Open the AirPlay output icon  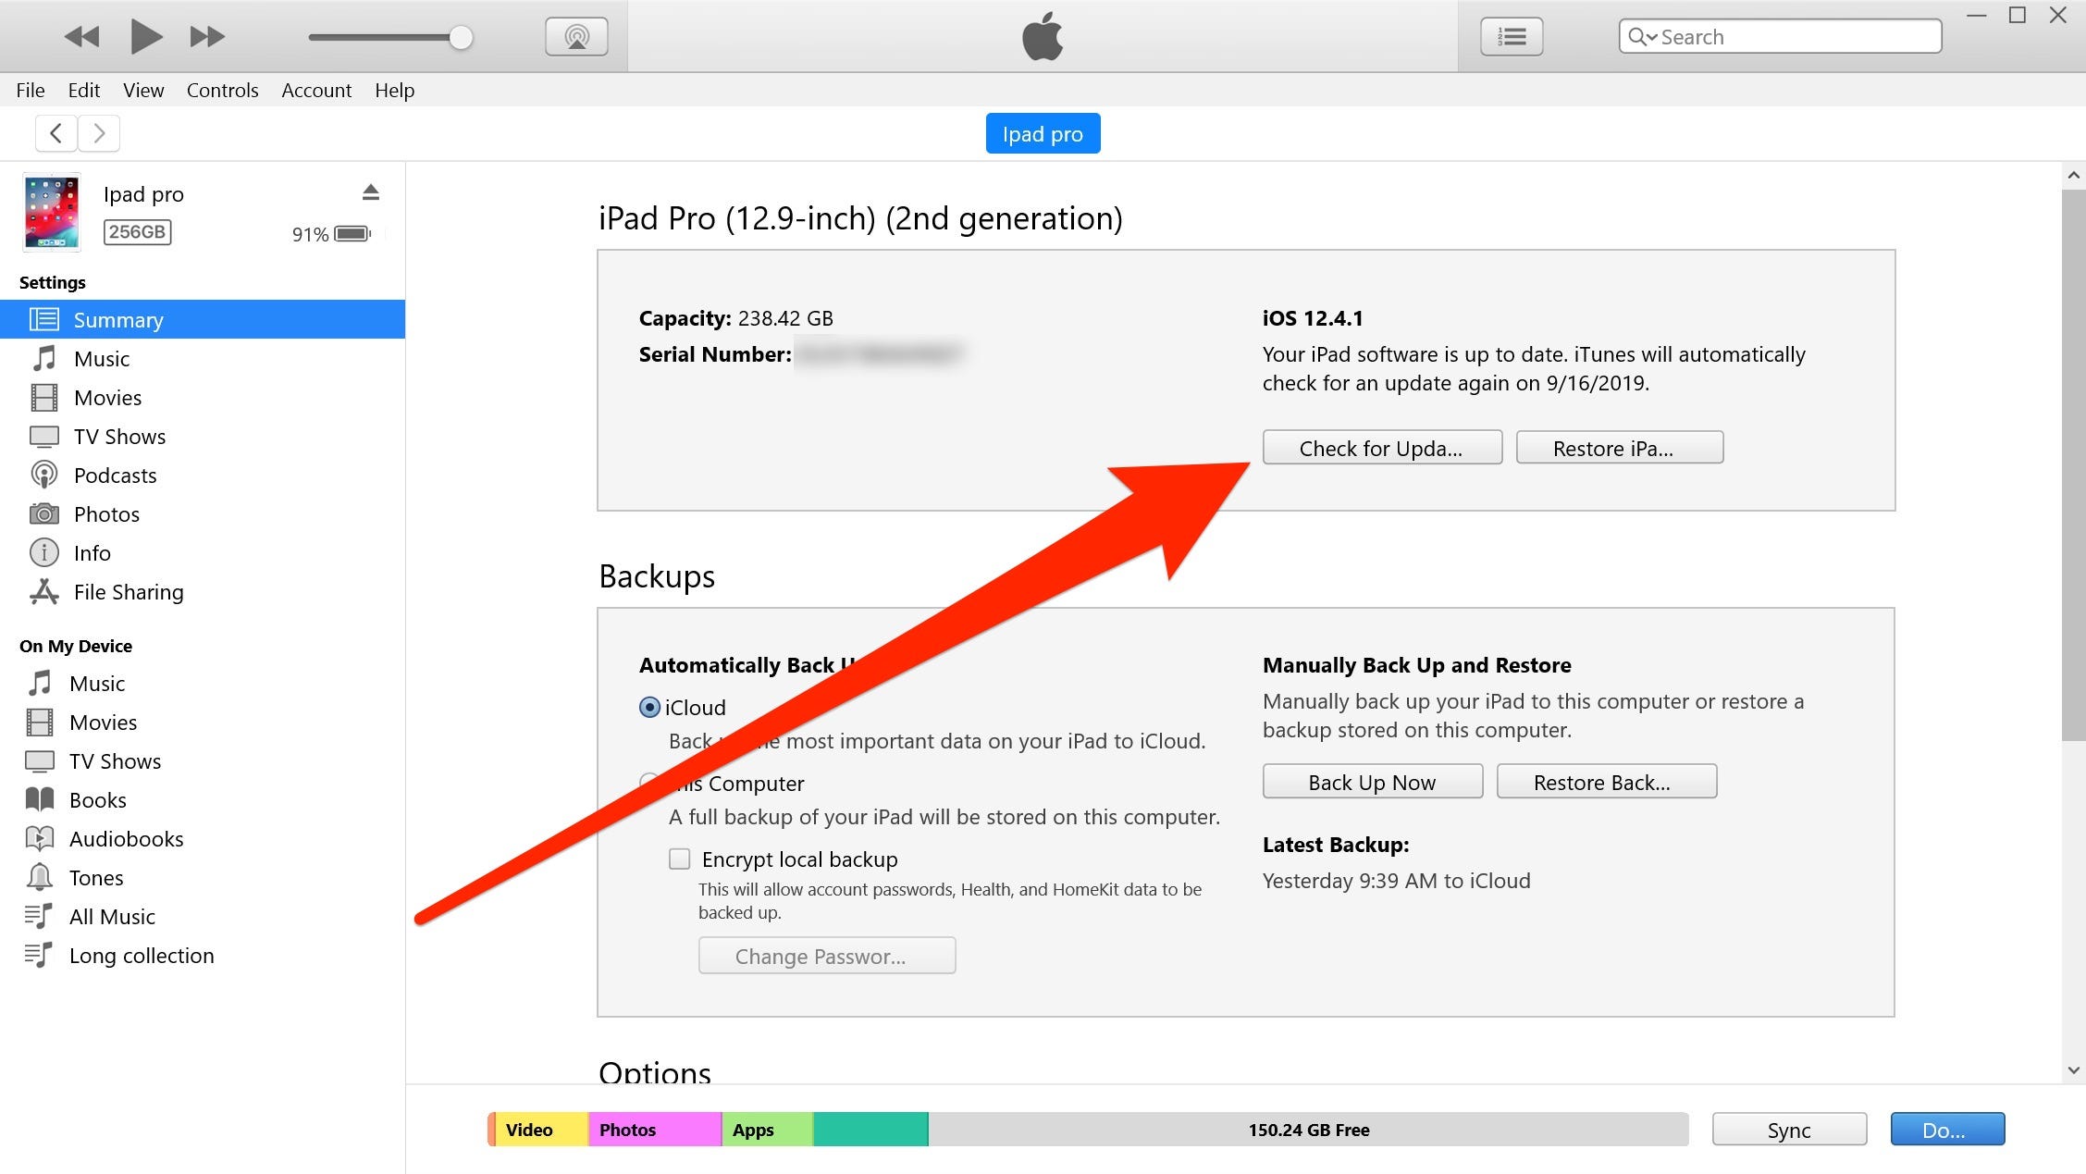tap(576, 37)
